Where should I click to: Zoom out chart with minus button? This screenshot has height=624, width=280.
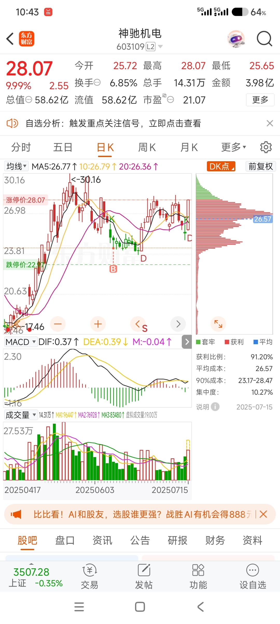point(58,324)
